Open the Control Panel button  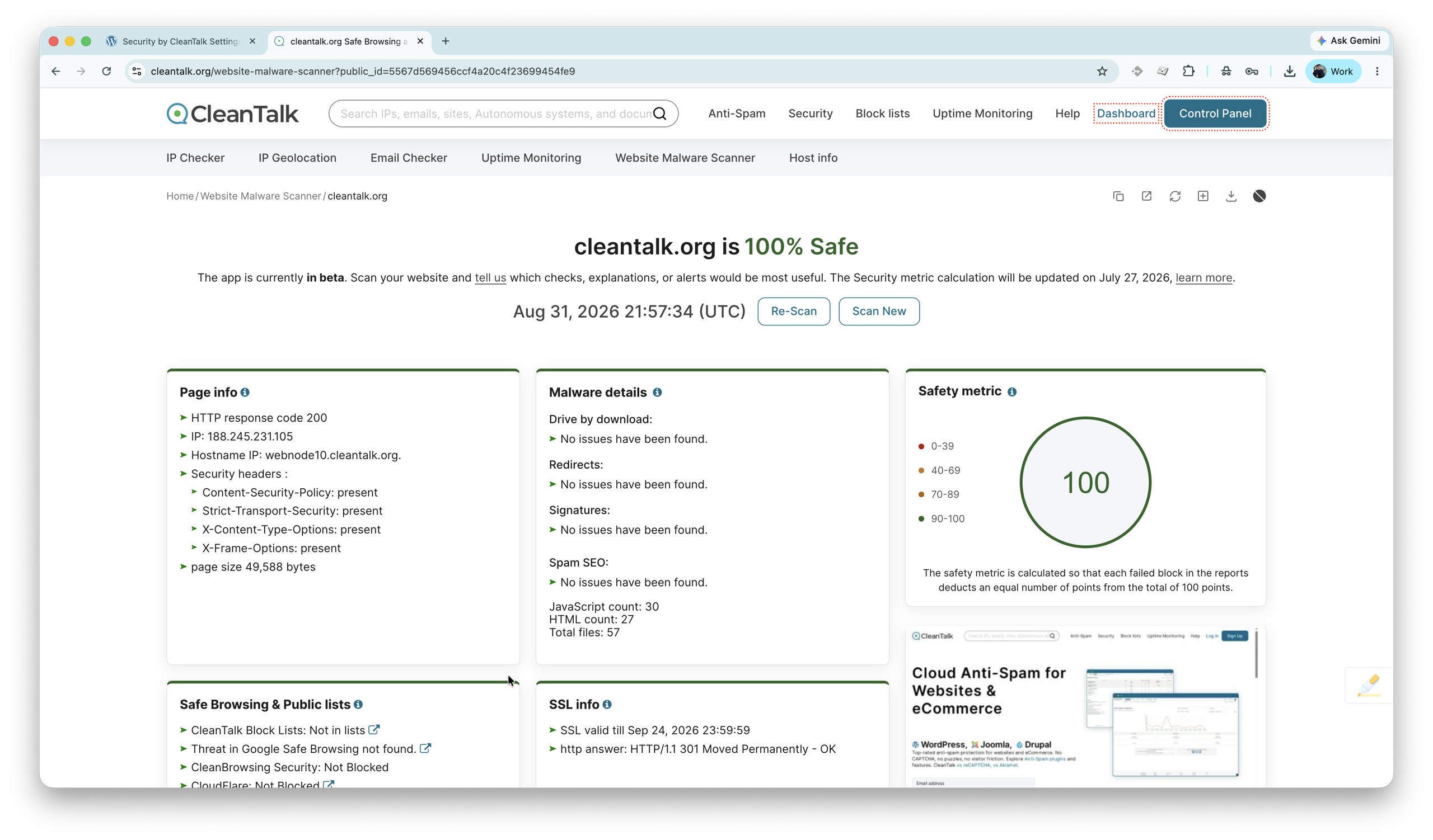point(1215,114)
